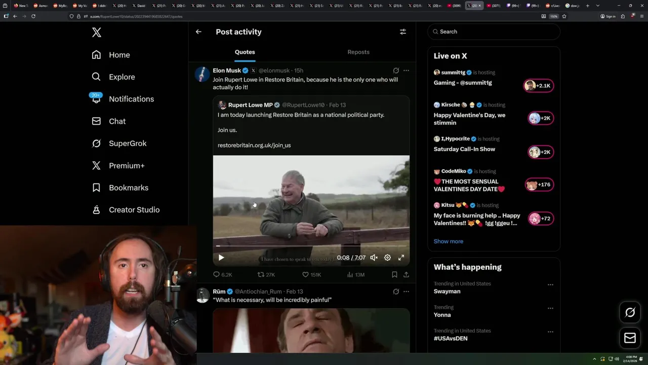Expand the browser tab list chevron
The height and width of the screenshot is (365, 648).
click(597, 6)
